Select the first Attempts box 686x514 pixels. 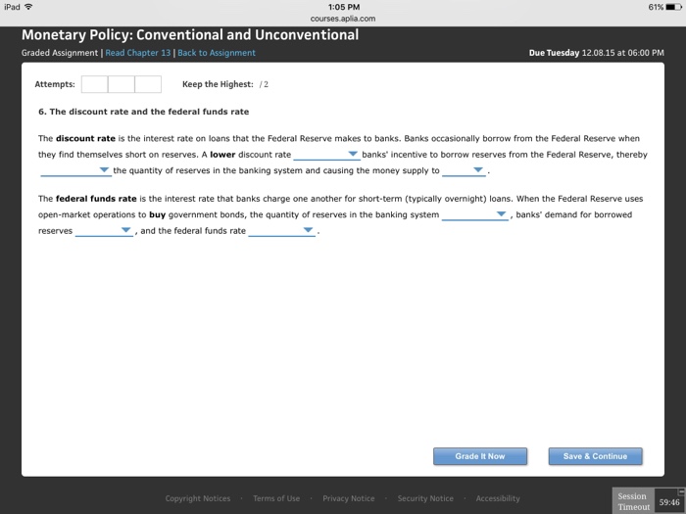click(94, 84)
